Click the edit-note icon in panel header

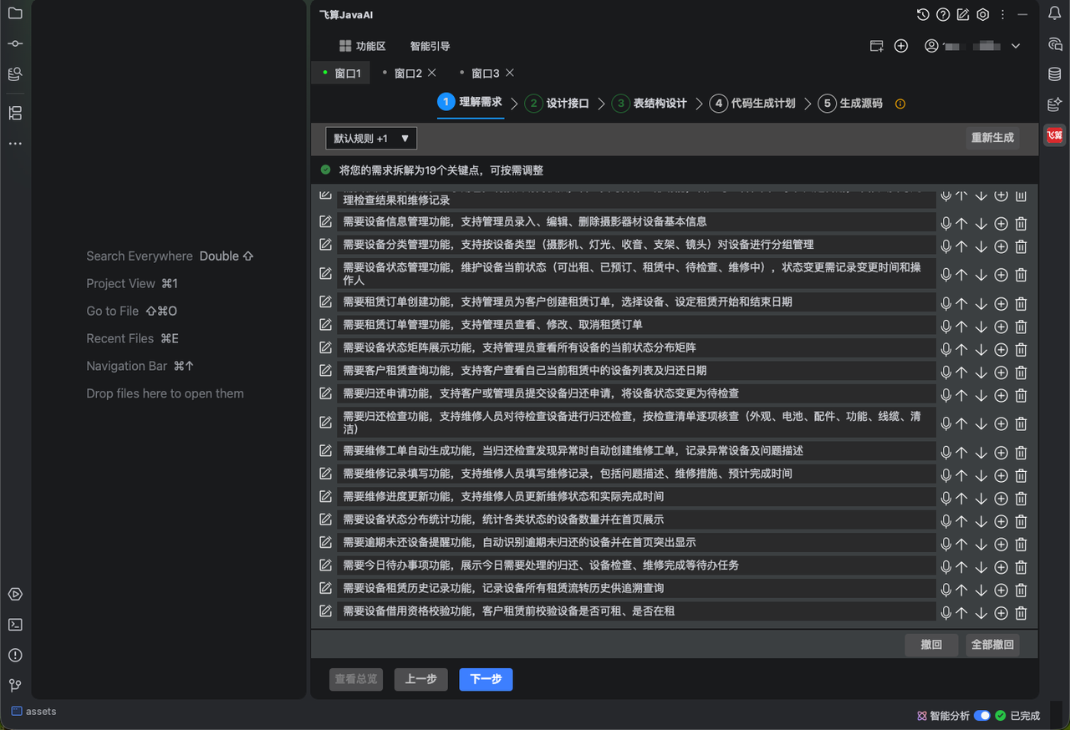click(x=963, y=14)
